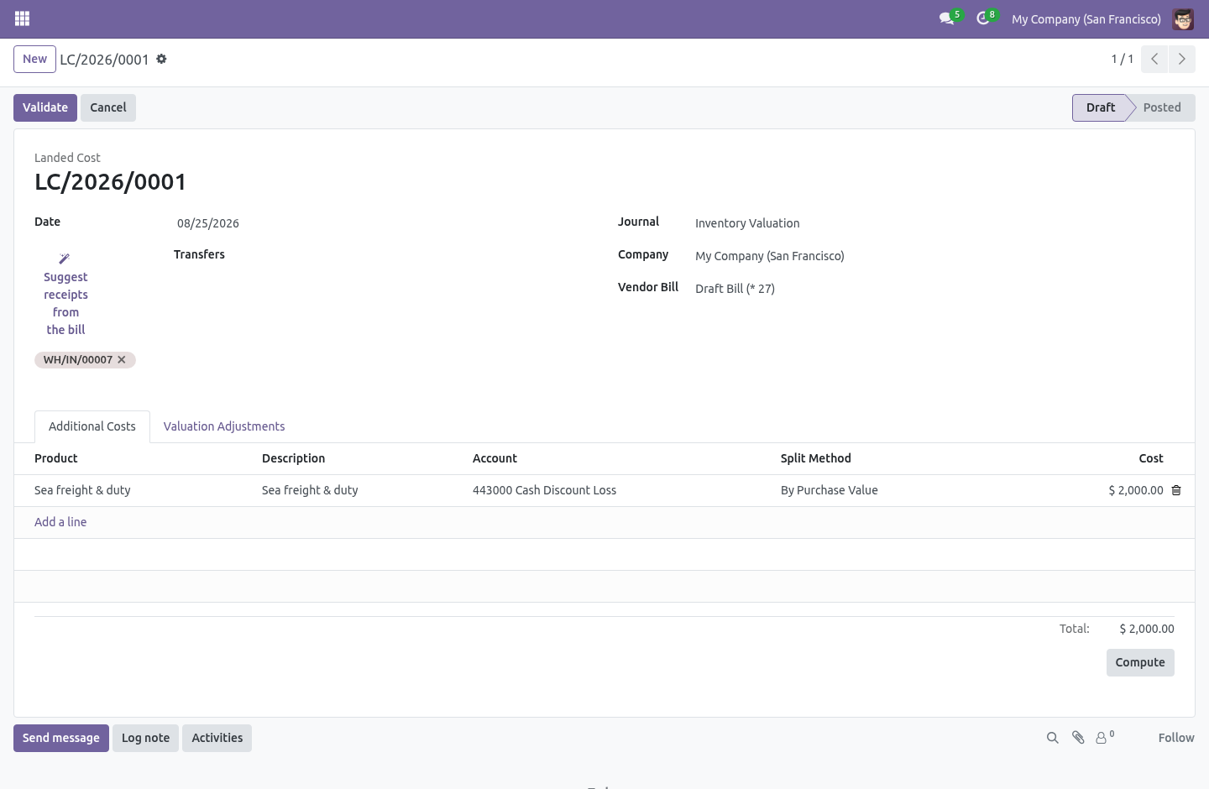This screenshot has width=1209, height=789.
Task: Click the Company value My Company (San Francisco)
Action: [x=770, y=256]
